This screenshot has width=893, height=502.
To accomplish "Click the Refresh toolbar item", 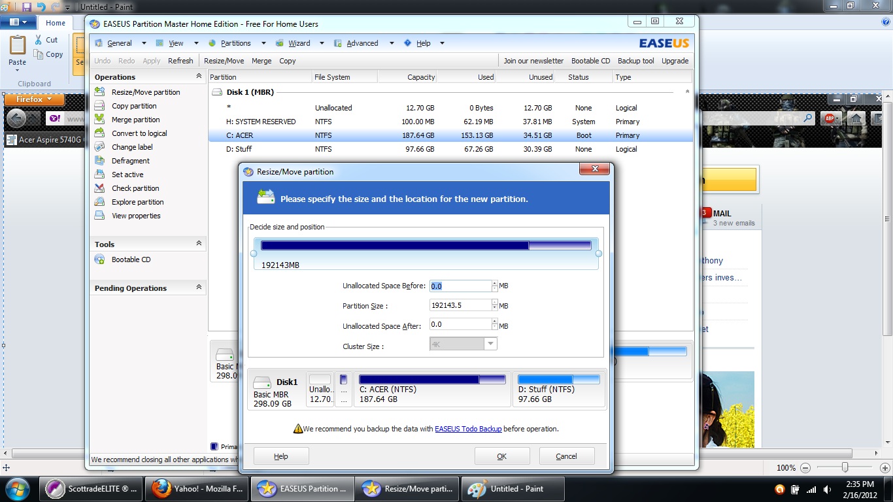I will tap(180, 61).
